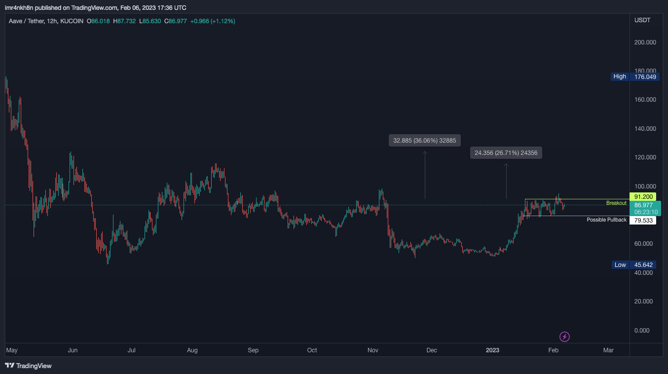The width and height of the screenshot is (668, 374).
Task: Click the Possible Pullback annotation text
Action: point(606,220)
